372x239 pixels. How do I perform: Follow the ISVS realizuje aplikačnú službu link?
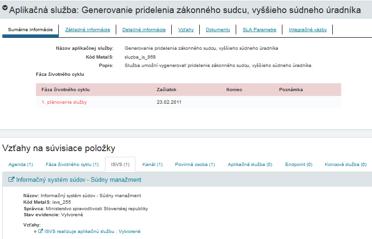coord(92,231)
